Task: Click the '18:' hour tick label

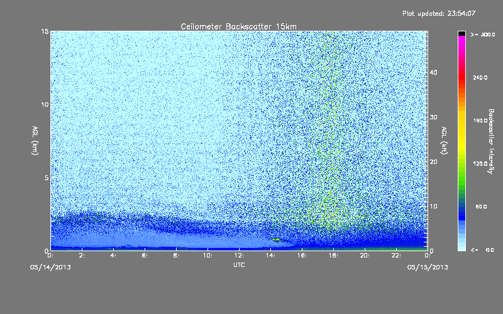Action: [x=333, y=256]
